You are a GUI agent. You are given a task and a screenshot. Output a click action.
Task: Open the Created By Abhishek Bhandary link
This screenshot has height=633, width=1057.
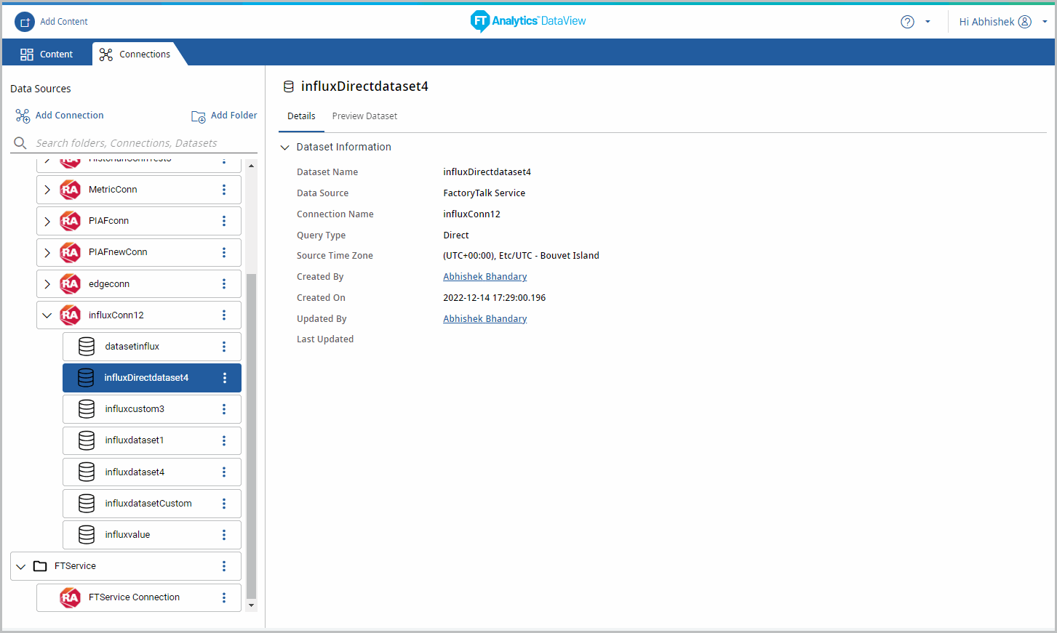point(484,277)
